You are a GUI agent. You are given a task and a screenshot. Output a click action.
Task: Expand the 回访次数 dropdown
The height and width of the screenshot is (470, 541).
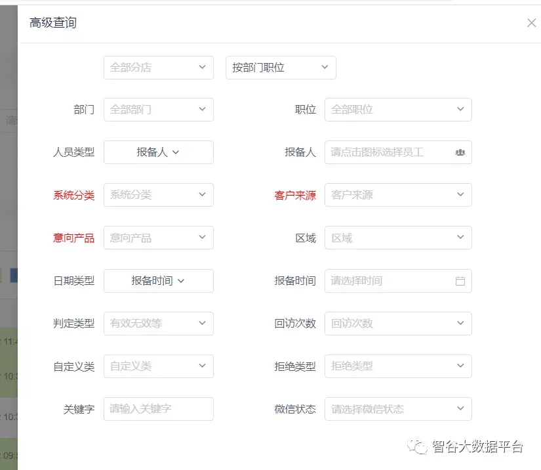(397, 323)
